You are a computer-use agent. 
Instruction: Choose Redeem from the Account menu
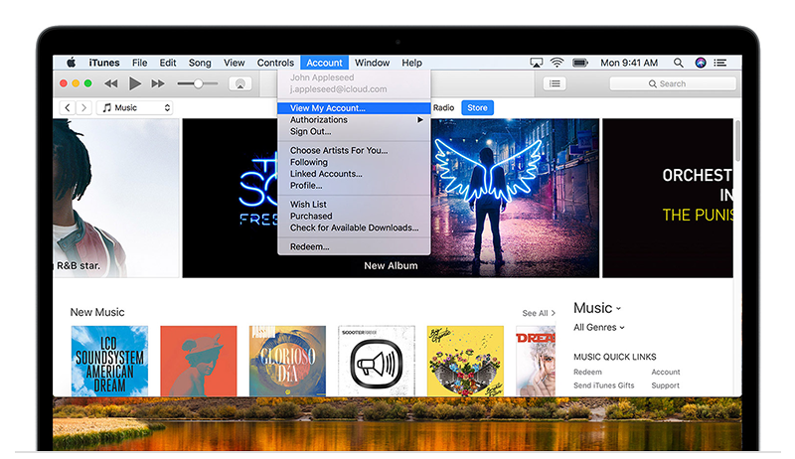click(x=310, y=246)
